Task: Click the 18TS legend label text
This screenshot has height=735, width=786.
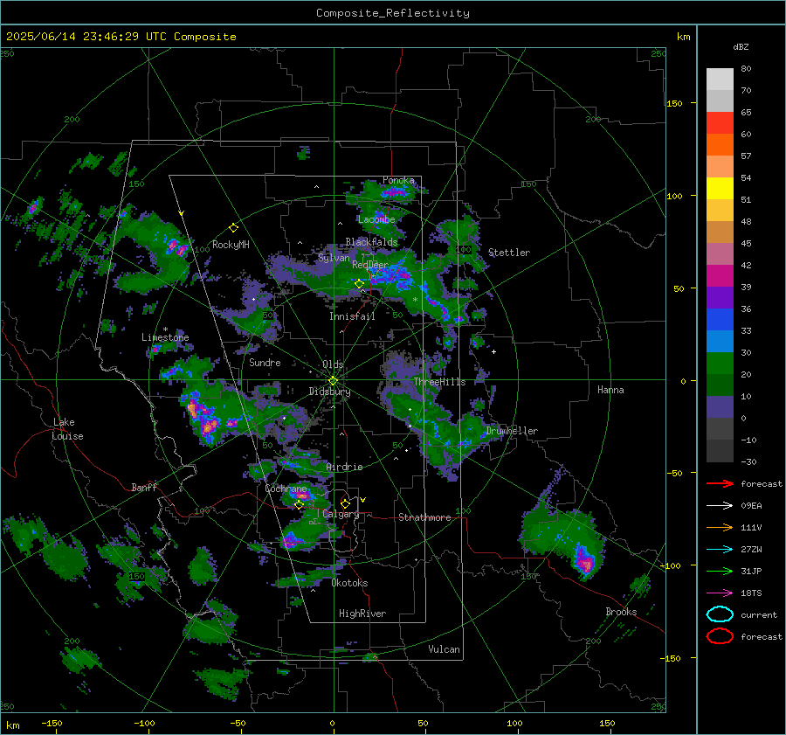Action: point(751,593)
